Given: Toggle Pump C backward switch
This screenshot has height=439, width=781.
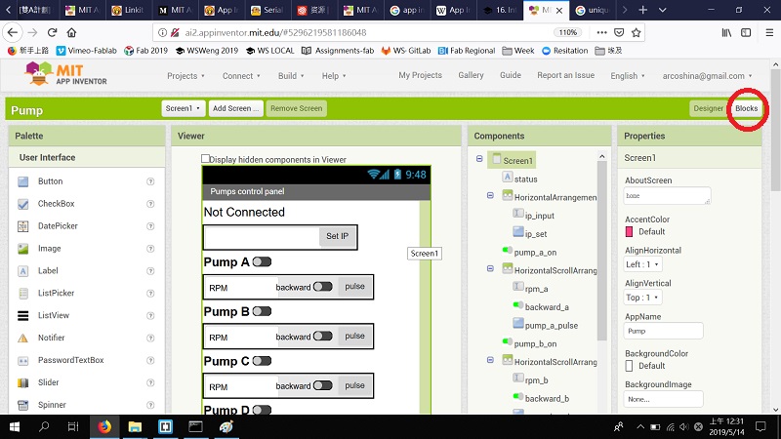Looking at the screenshot, I should 323,385.
